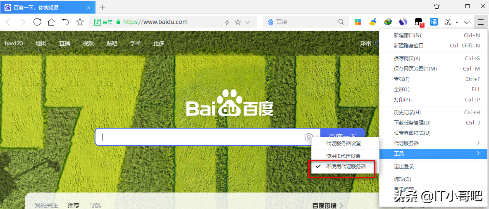Open 百度热搜 link
The height and width of the screenshot is (209, 489).
point(328,205)
